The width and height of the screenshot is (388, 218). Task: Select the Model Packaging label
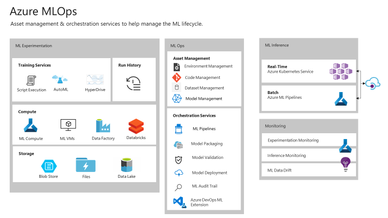(x=207, y=144)
